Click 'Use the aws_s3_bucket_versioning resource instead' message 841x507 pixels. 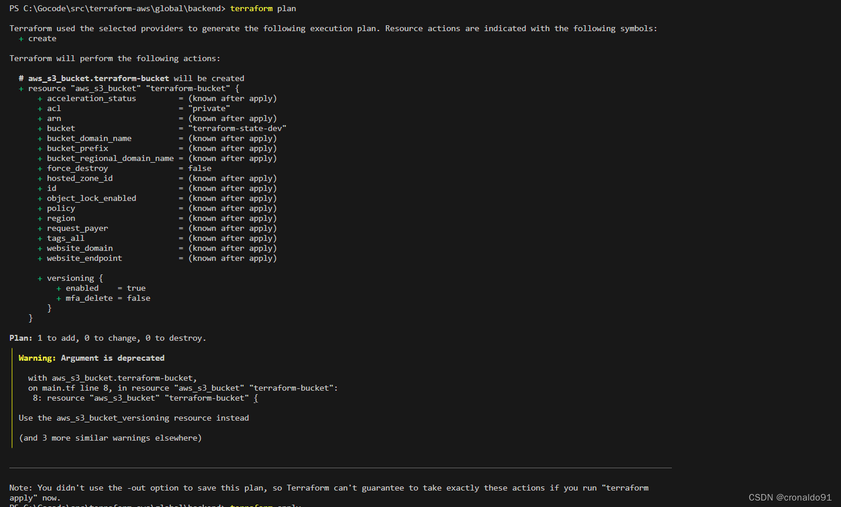(134, 418)
